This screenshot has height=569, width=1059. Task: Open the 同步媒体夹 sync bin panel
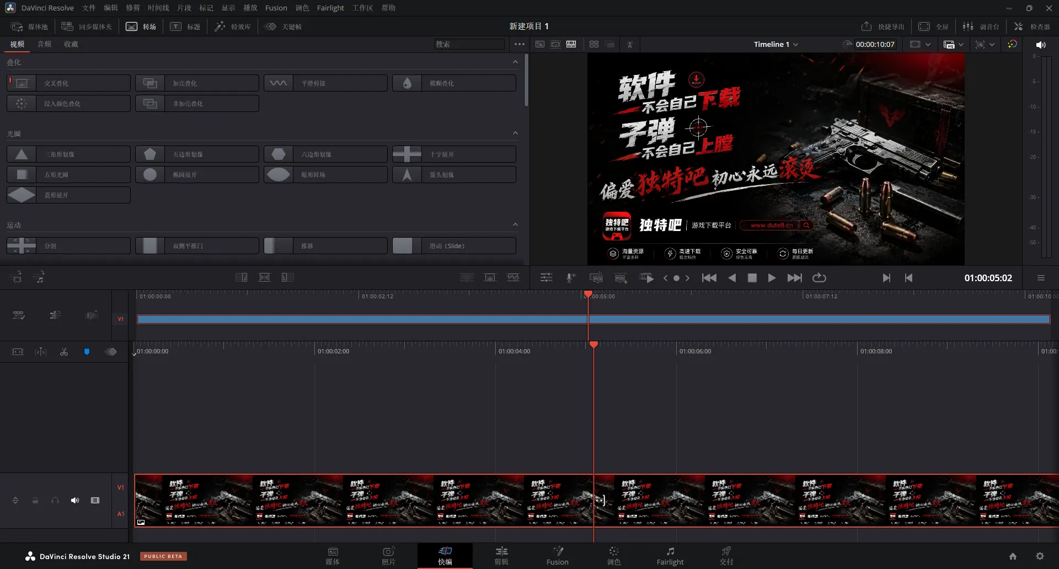[x=87, y=26]
